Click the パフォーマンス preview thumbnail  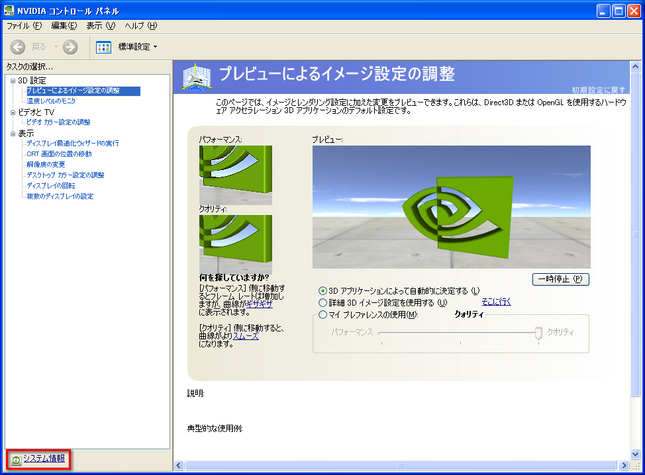click(x=235, y=175)
